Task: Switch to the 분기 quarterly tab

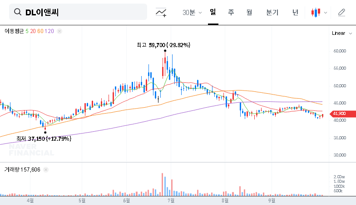Action: [x=272, y=12]
